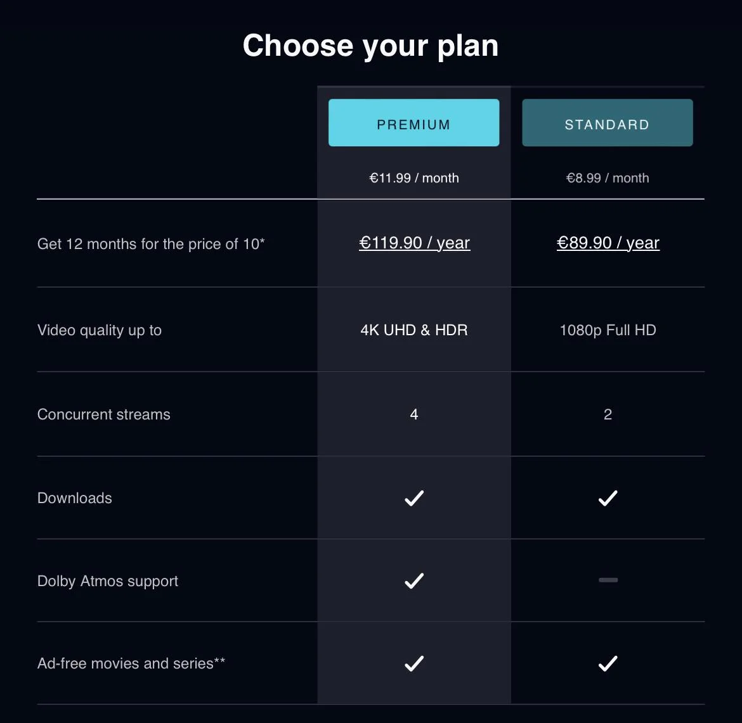Click the Video quality up to row label
Image resolution: width=742 pixels, height=723 pixels.
[99, 330]
